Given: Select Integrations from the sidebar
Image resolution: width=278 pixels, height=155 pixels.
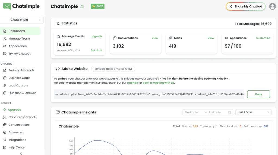Looking at the screenshot, I should pyautogui.click(x=17, y=140).
